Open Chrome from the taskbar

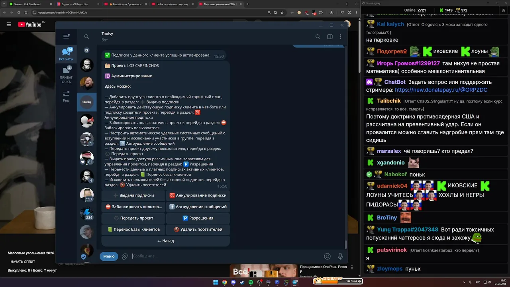pos(224,282)
